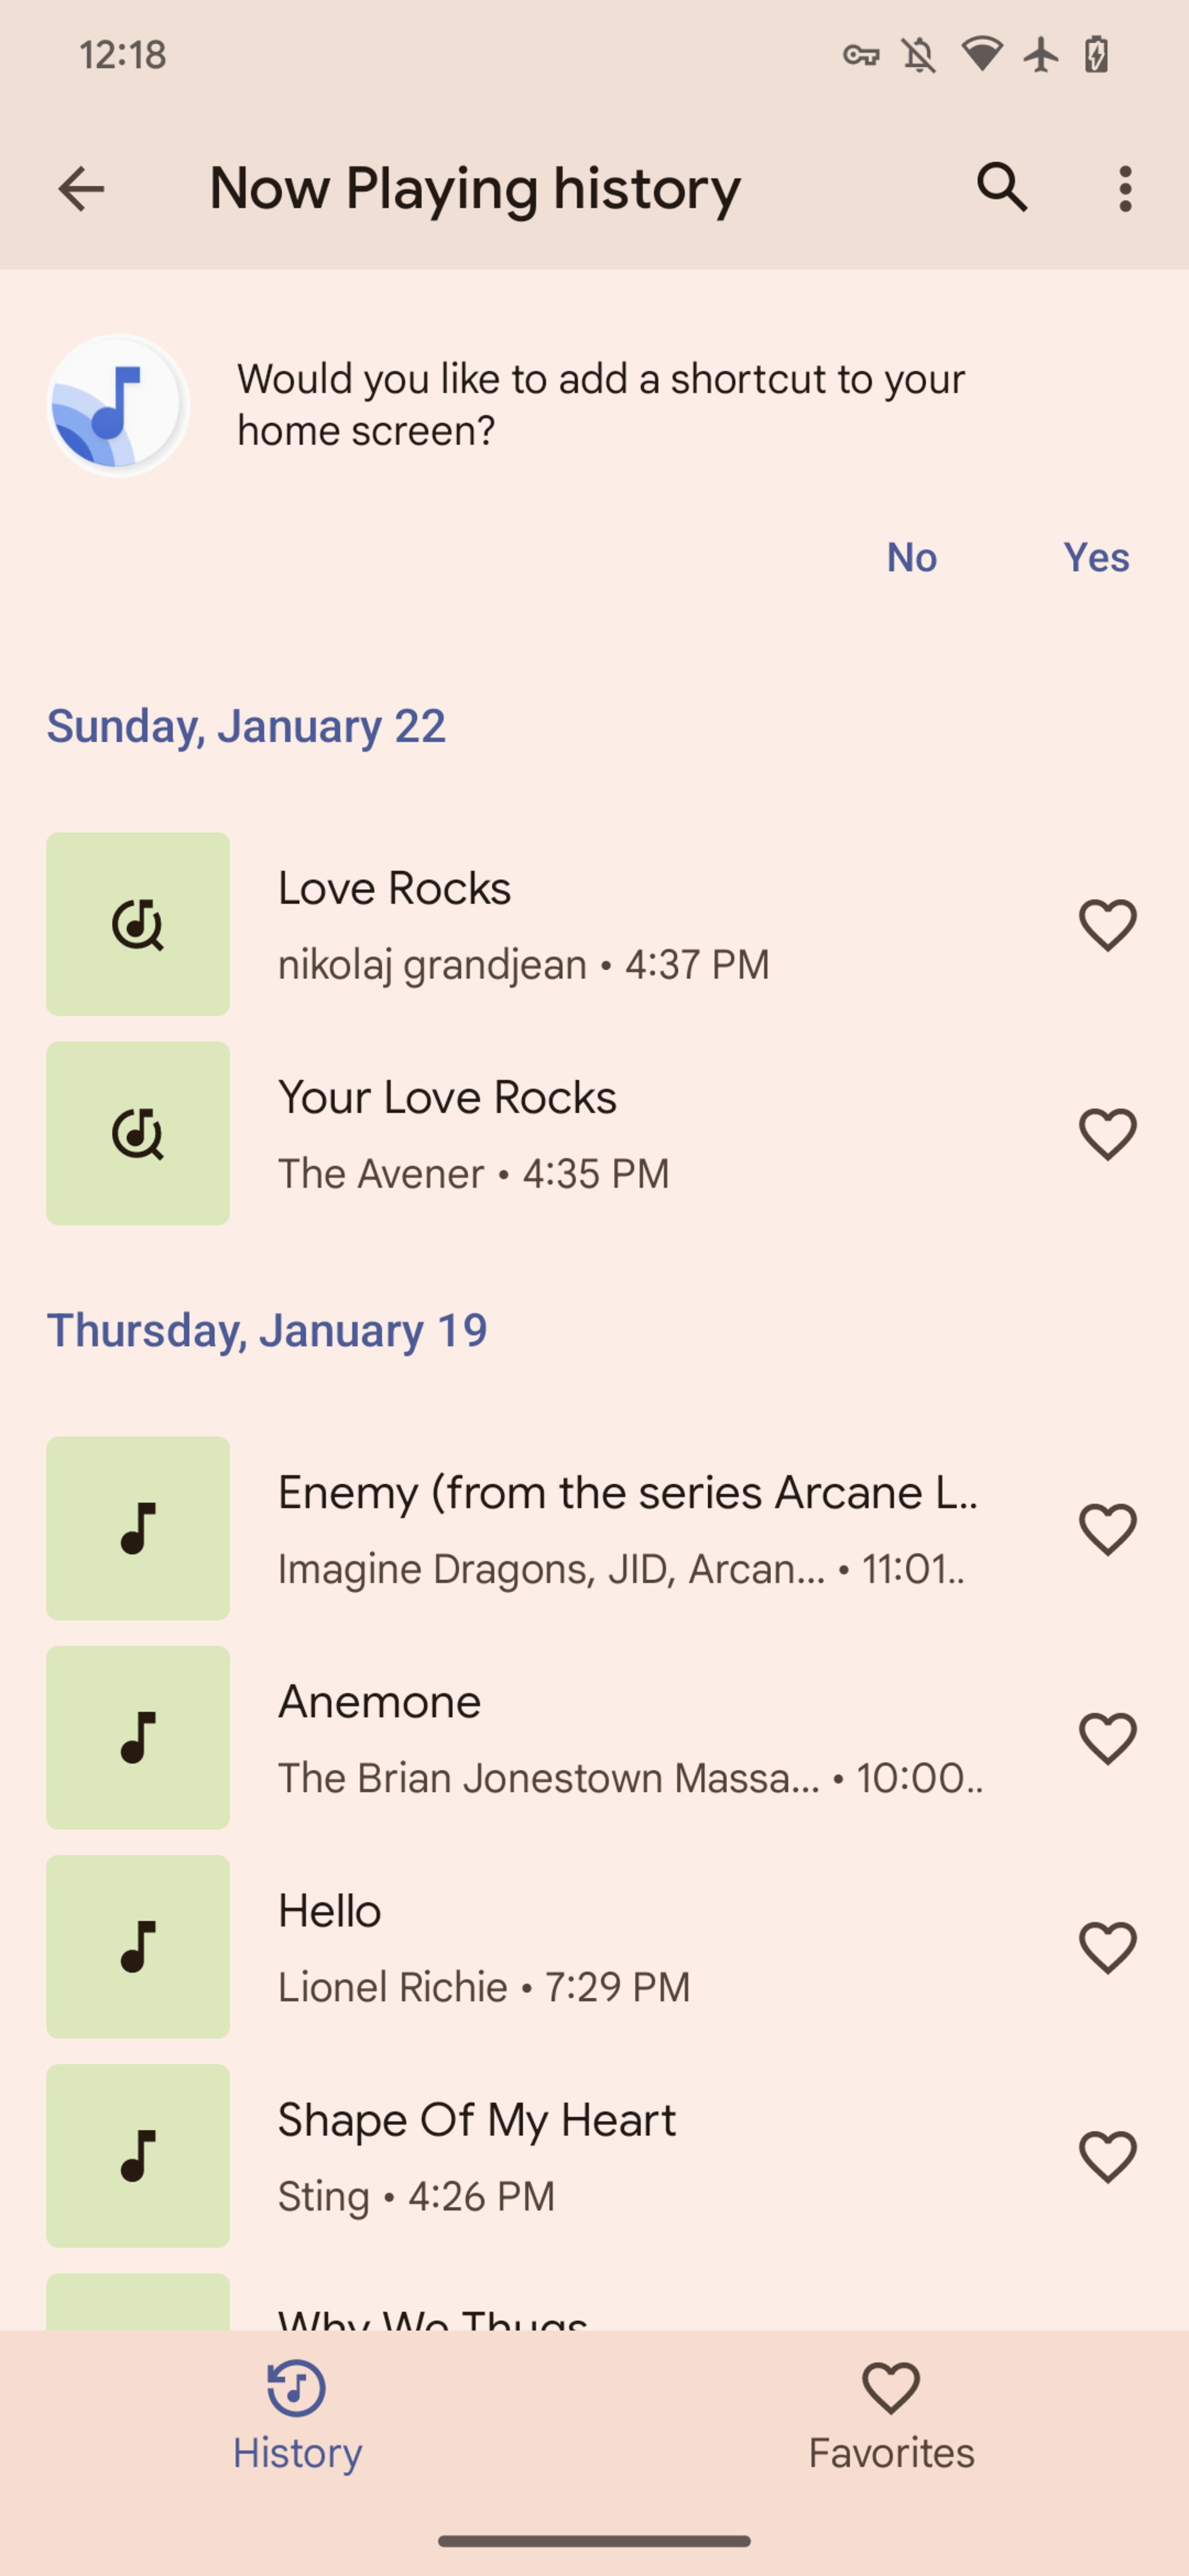
Task: Tap the search-song thumbnail for Your Love Rocks
Action: point(138,1133)
